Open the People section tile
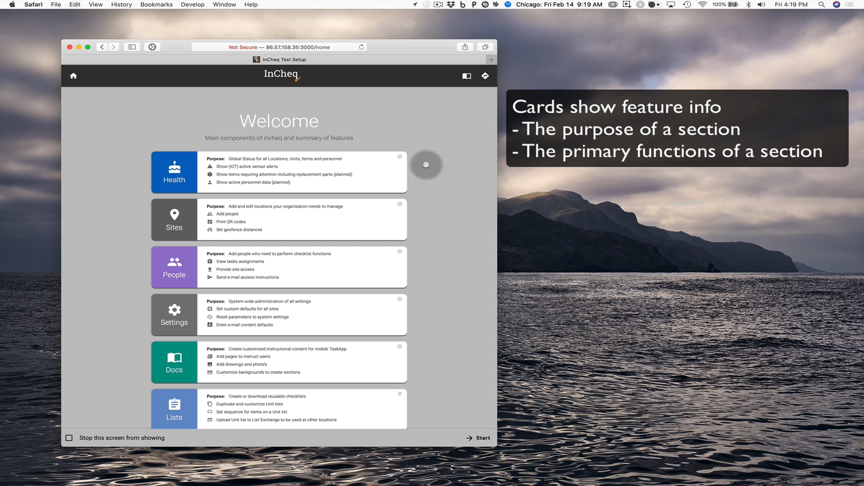The height and width of the screenshot is (486, 864). [x=174, y=267]
